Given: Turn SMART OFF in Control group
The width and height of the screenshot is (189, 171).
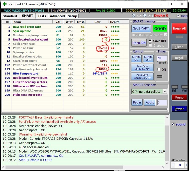Looking at the screenshot, I should click(x=148, y=58).
